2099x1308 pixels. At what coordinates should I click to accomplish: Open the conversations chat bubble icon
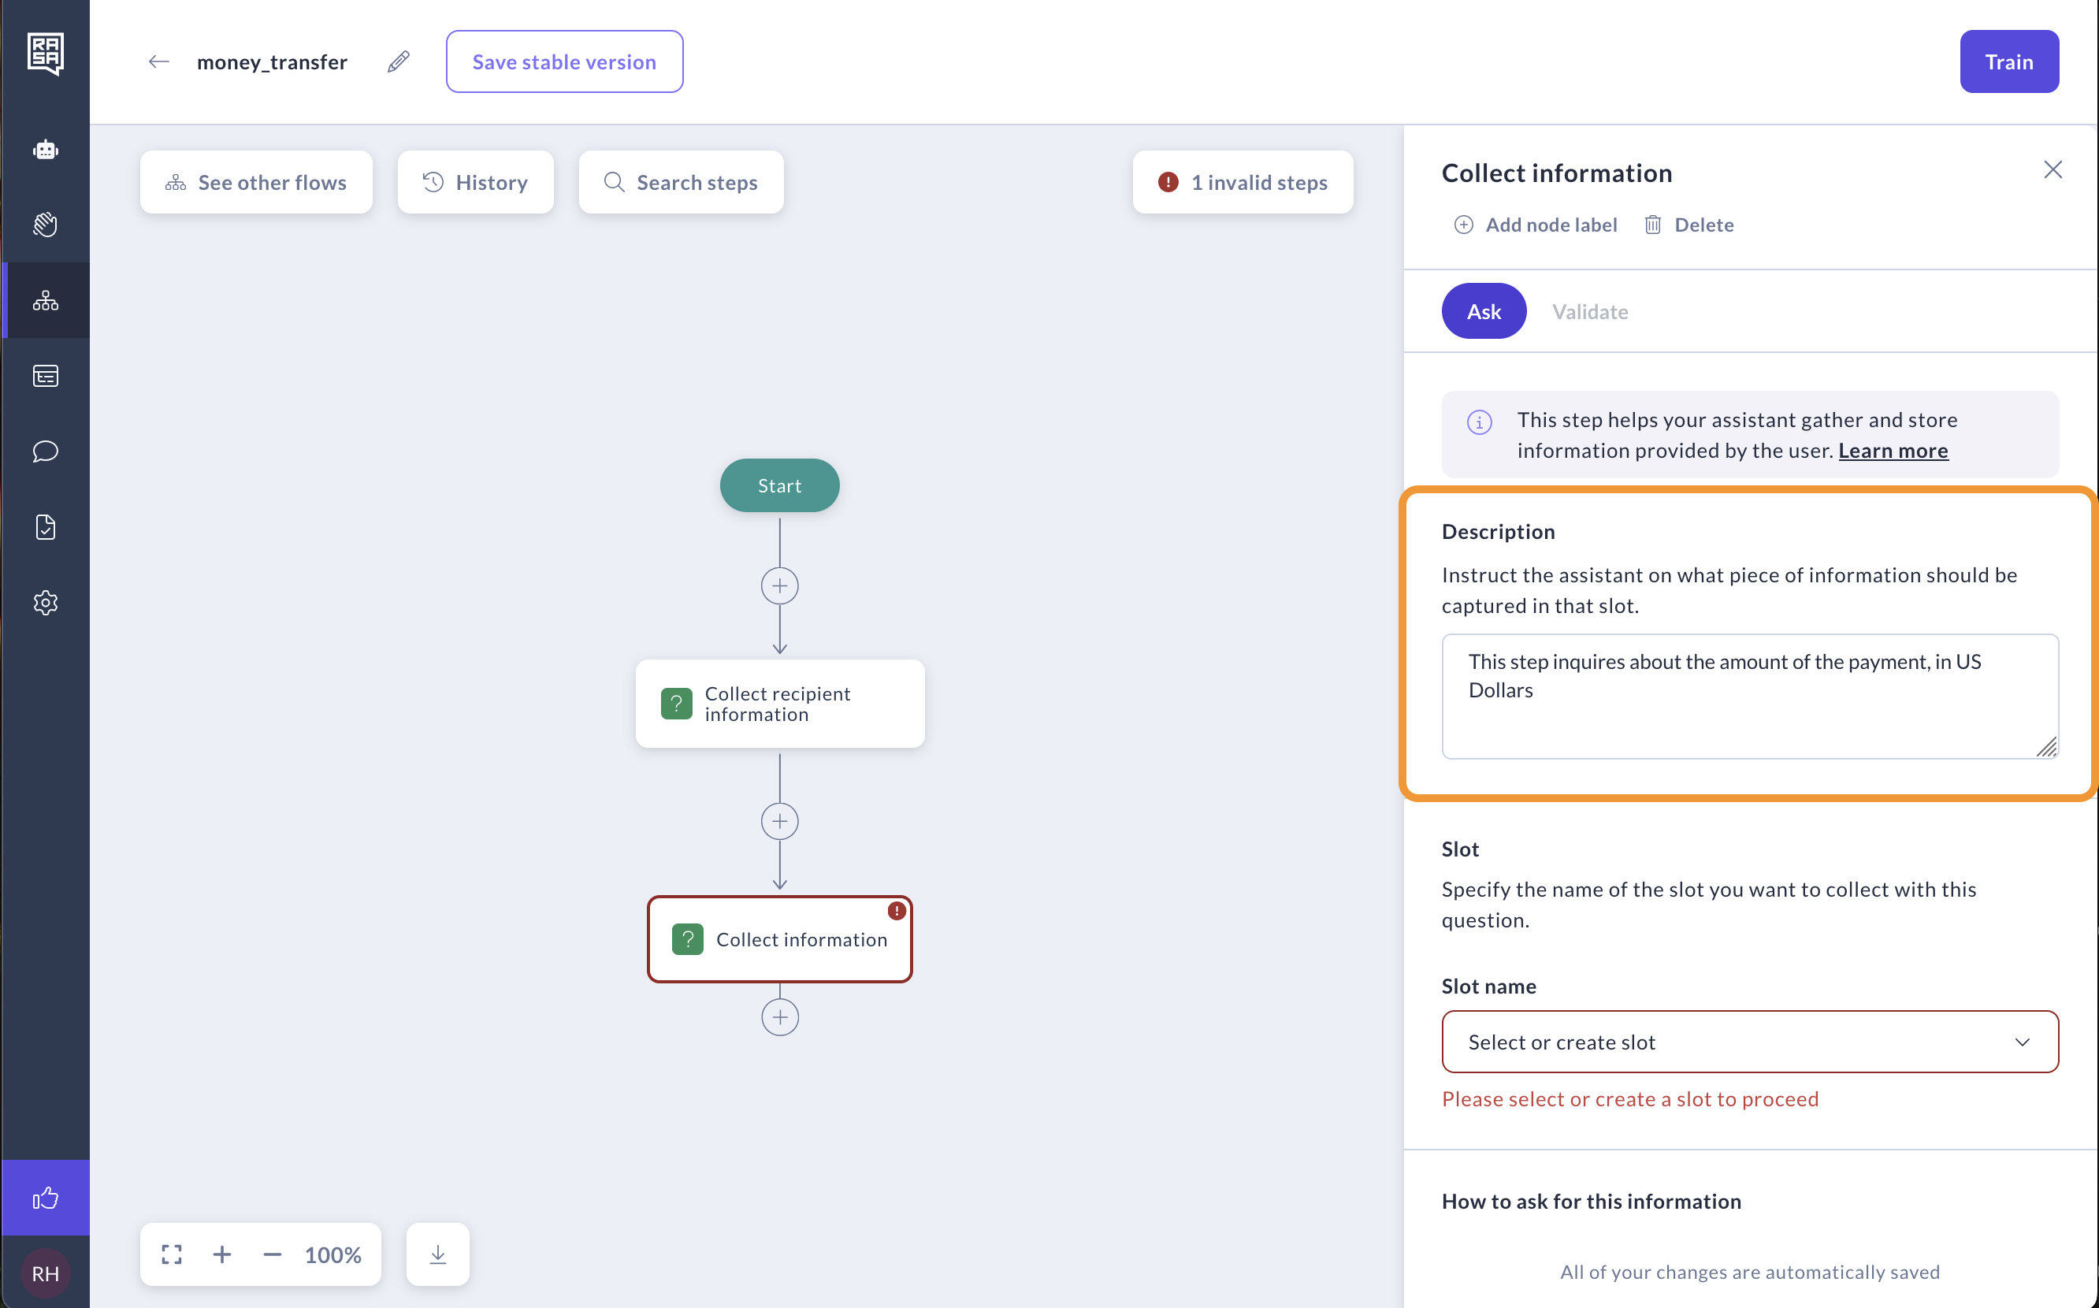coord(45,451)
